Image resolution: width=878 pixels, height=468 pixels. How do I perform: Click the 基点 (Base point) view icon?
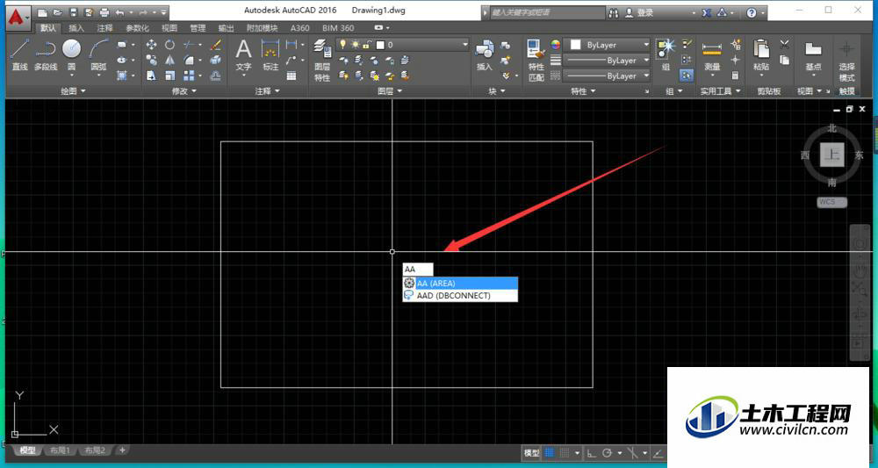point(813,54)
